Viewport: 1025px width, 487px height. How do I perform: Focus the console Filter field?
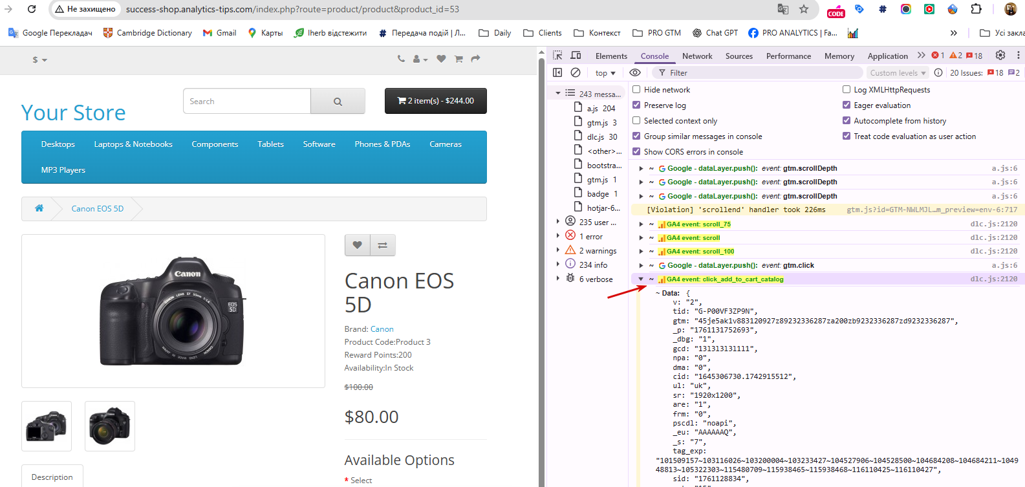[758, 72]
